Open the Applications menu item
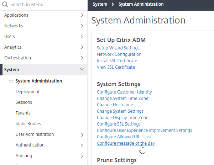The height and width of the screenshot is (165, 214). point(16,15)
